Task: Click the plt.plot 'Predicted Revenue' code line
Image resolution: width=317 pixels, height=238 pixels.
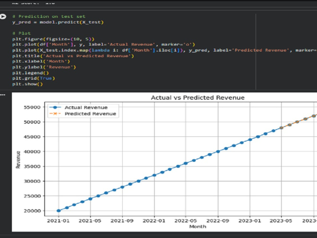Action: pos(165,50)
